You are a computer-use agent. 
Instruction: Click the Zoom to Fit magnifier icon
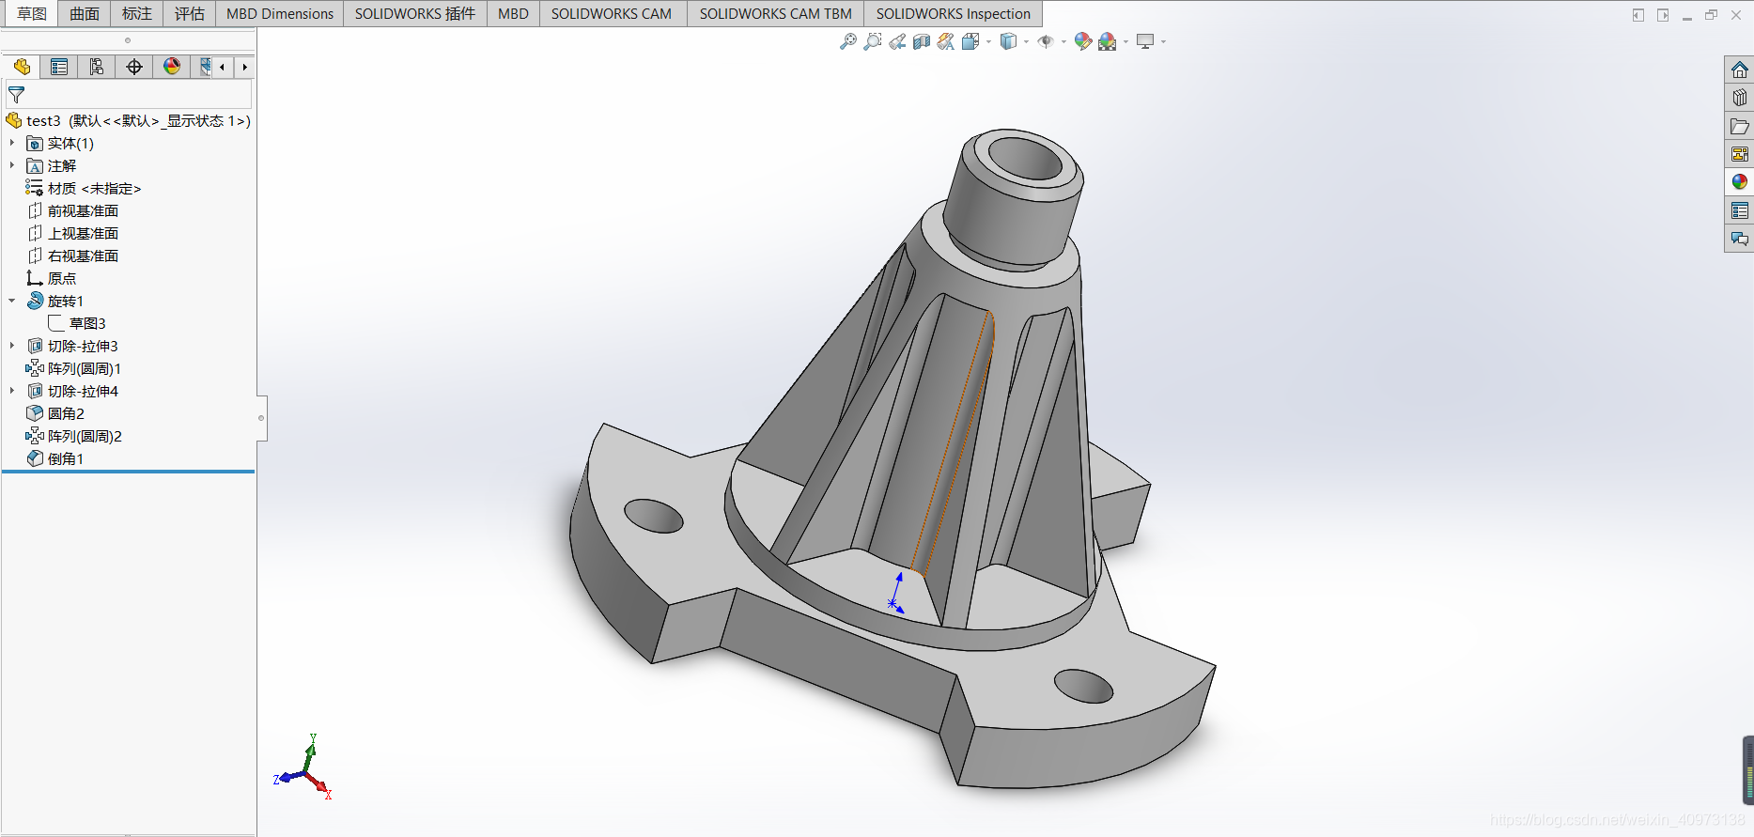pos(847,41)
